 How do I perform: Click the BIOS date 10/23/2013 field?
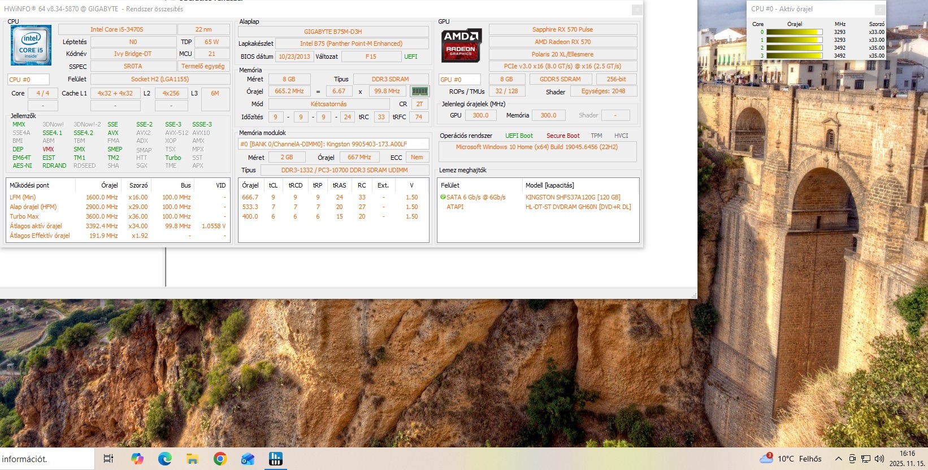[x=294, y=56]
